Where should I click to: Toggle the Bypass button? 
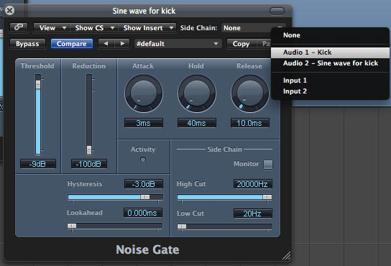coord(27,44)
